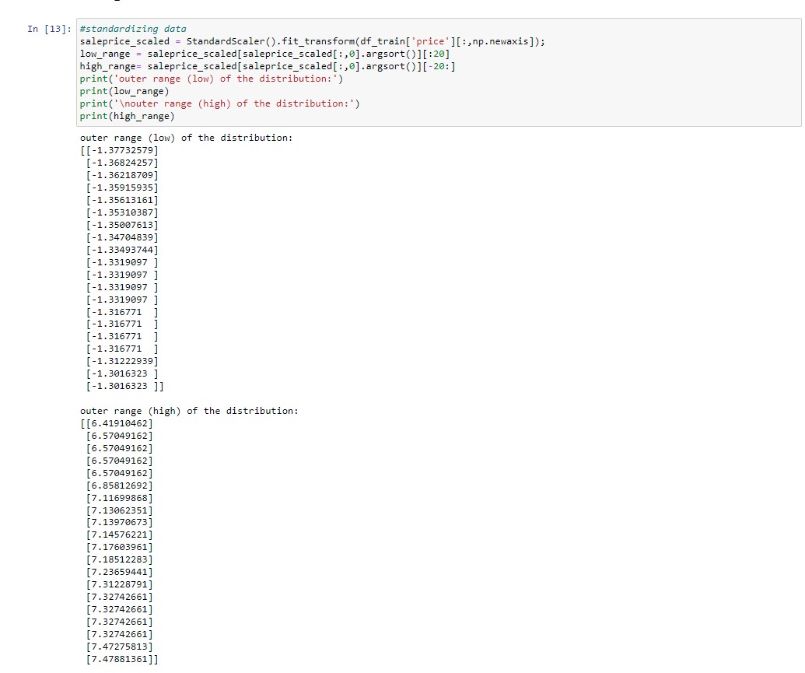
Task: Click print('\nouter range (high)...') code line
Action: 220,103
